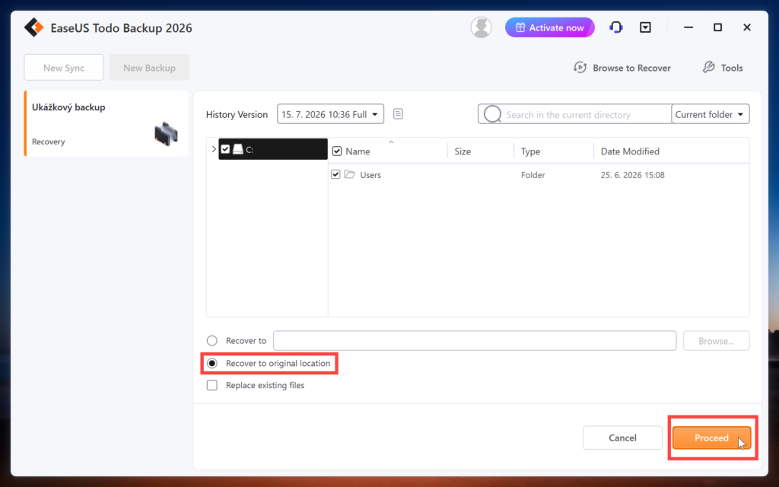
Task: Sort by Date Modified column header
Action: [630, 151]
